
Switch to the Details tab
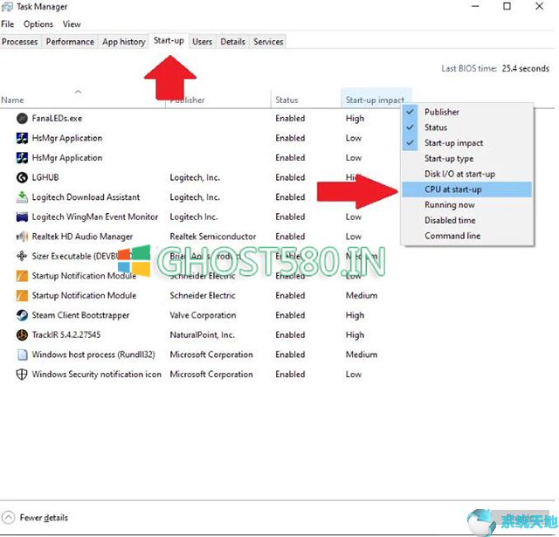pyautogui.click(x=233, y=42)
